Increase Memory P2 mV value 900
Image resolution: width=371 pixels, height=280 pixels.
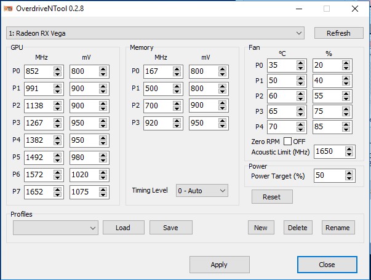tap(222, 103)
